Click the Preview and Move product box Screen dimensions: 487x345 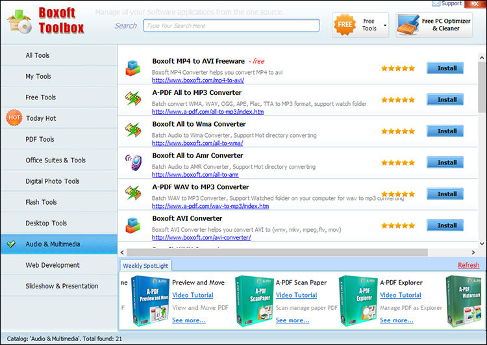[150, 301]
